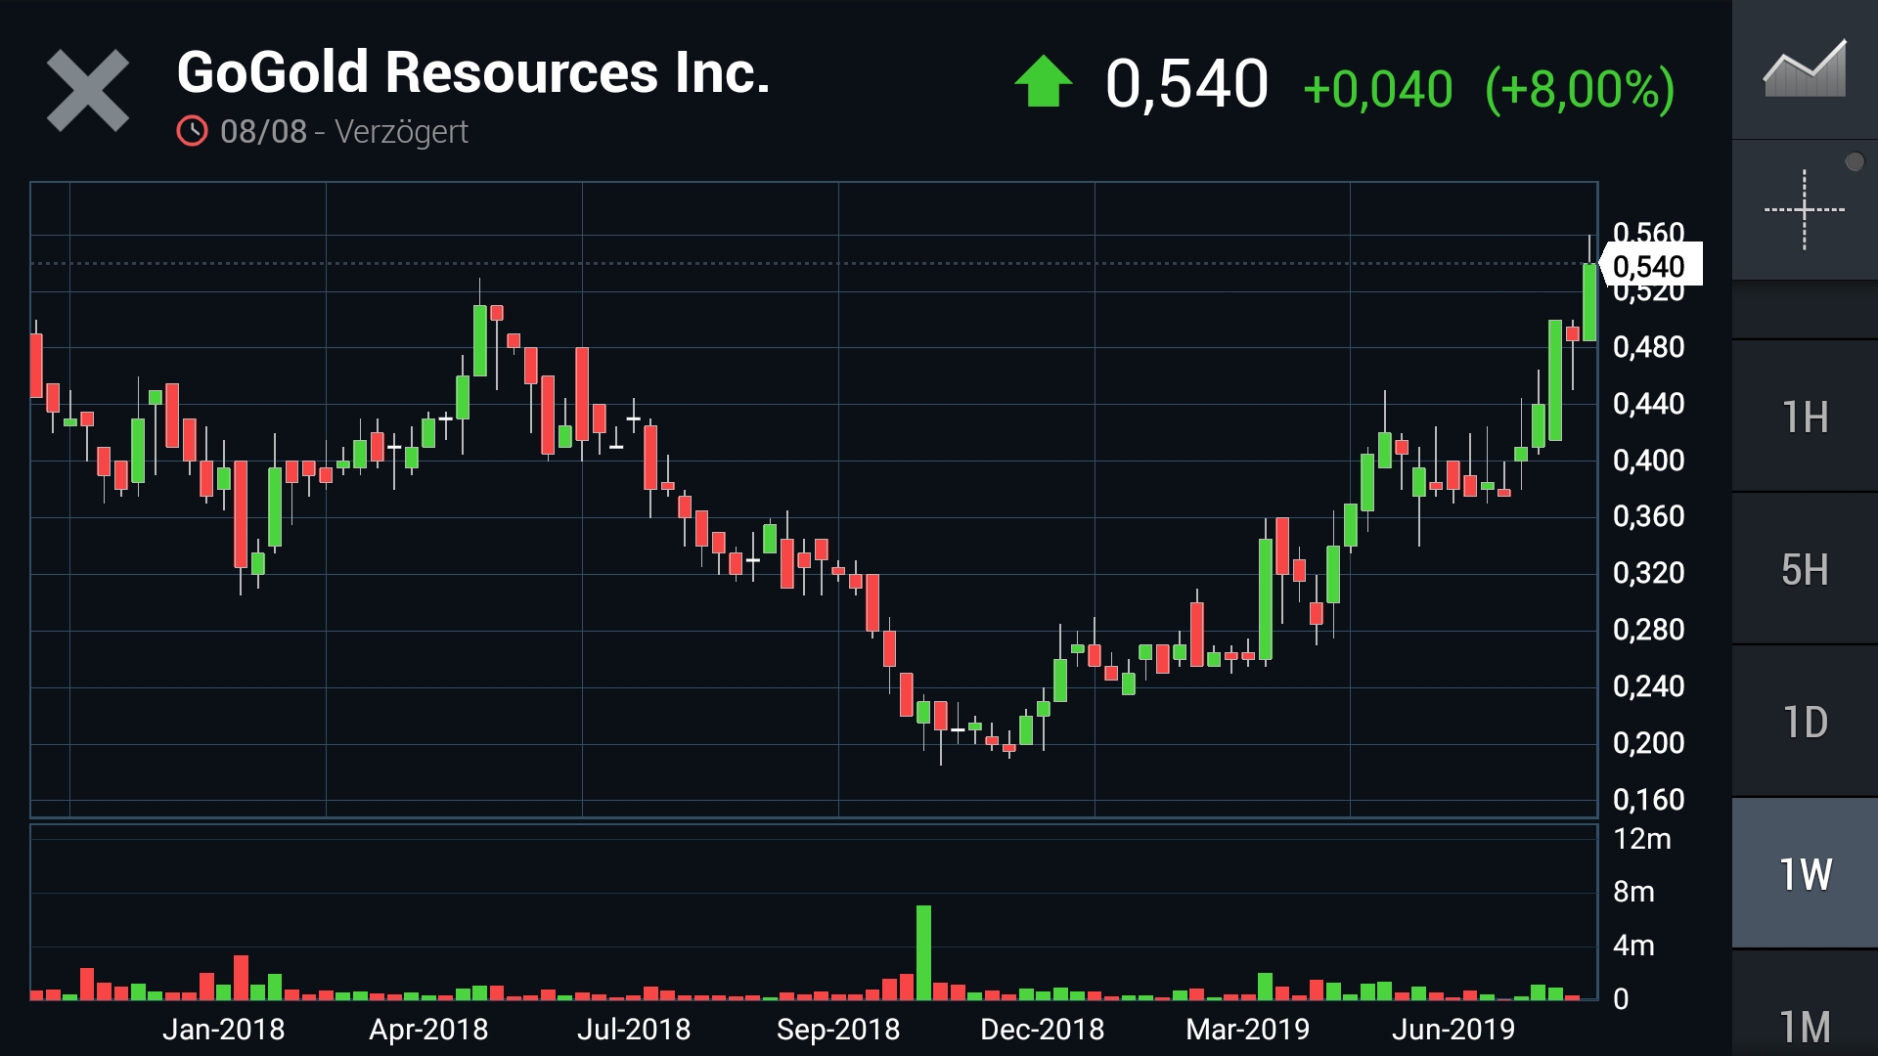
Task: Tap the (+8,00%) percent change
Action: click(x=1580, y=89)
